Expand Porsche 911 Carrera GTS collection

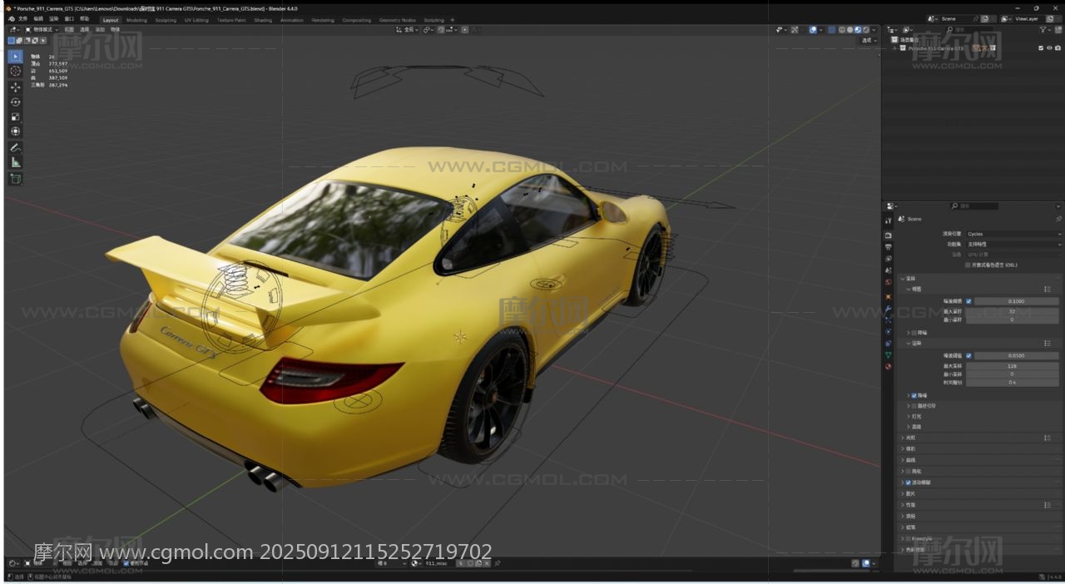tap(894, 48)
